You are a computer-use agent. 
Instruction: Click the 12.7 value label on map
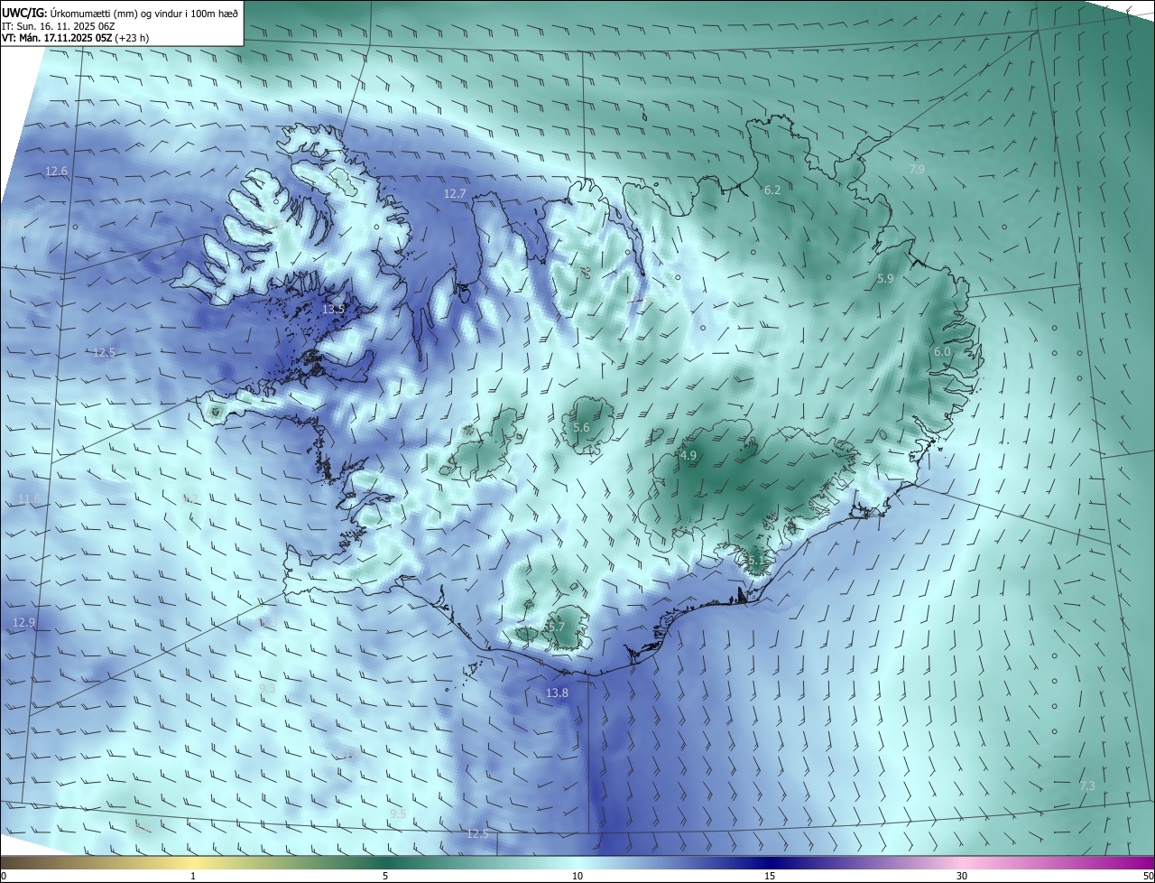(x=455, y=194)
